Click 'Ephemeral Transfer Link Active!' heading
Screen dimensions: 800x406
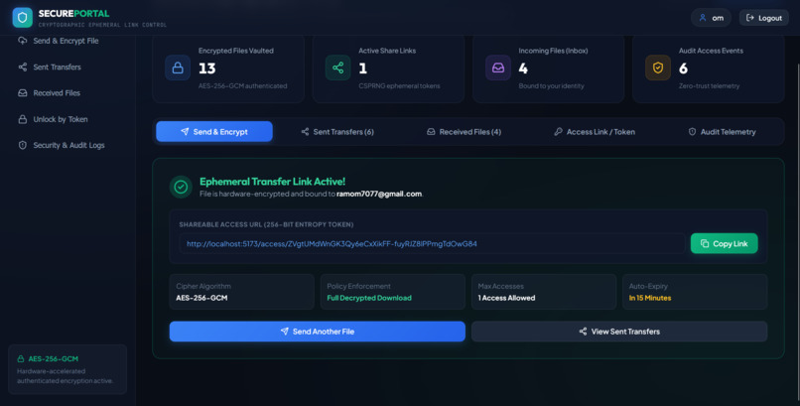coord(272,181)
